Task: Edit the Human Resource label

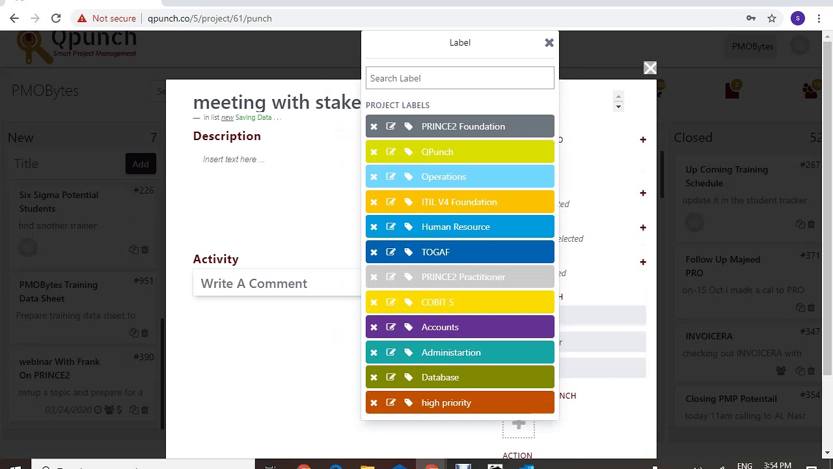Action: click(x=390, y=227)
